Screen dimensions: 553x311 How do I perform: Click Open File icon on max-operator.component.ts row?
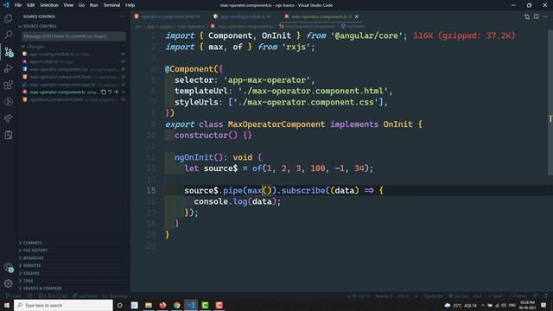[x=103, y=92]
